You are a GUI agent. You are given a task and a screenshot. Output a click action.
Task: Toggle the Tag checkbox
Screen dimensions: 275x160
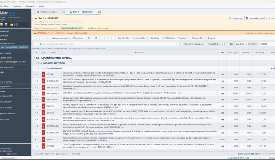(x=228, y=44)
